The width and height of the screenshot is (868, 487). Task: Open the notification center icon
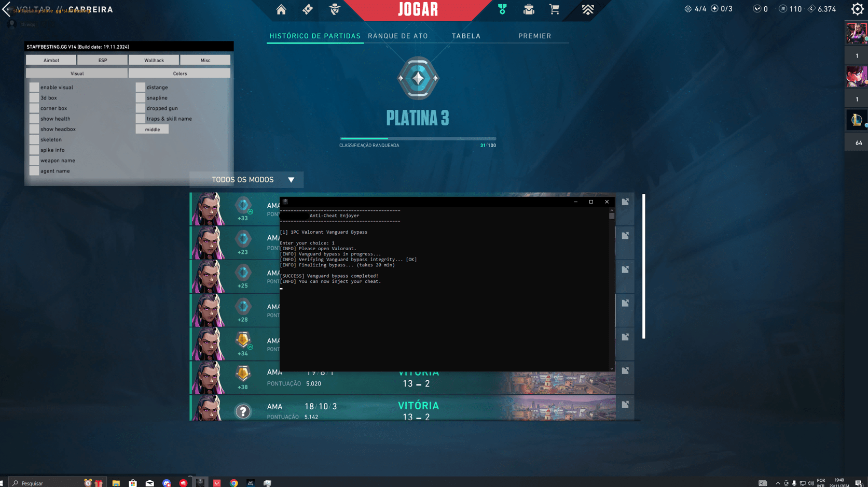tap(859, 483)
